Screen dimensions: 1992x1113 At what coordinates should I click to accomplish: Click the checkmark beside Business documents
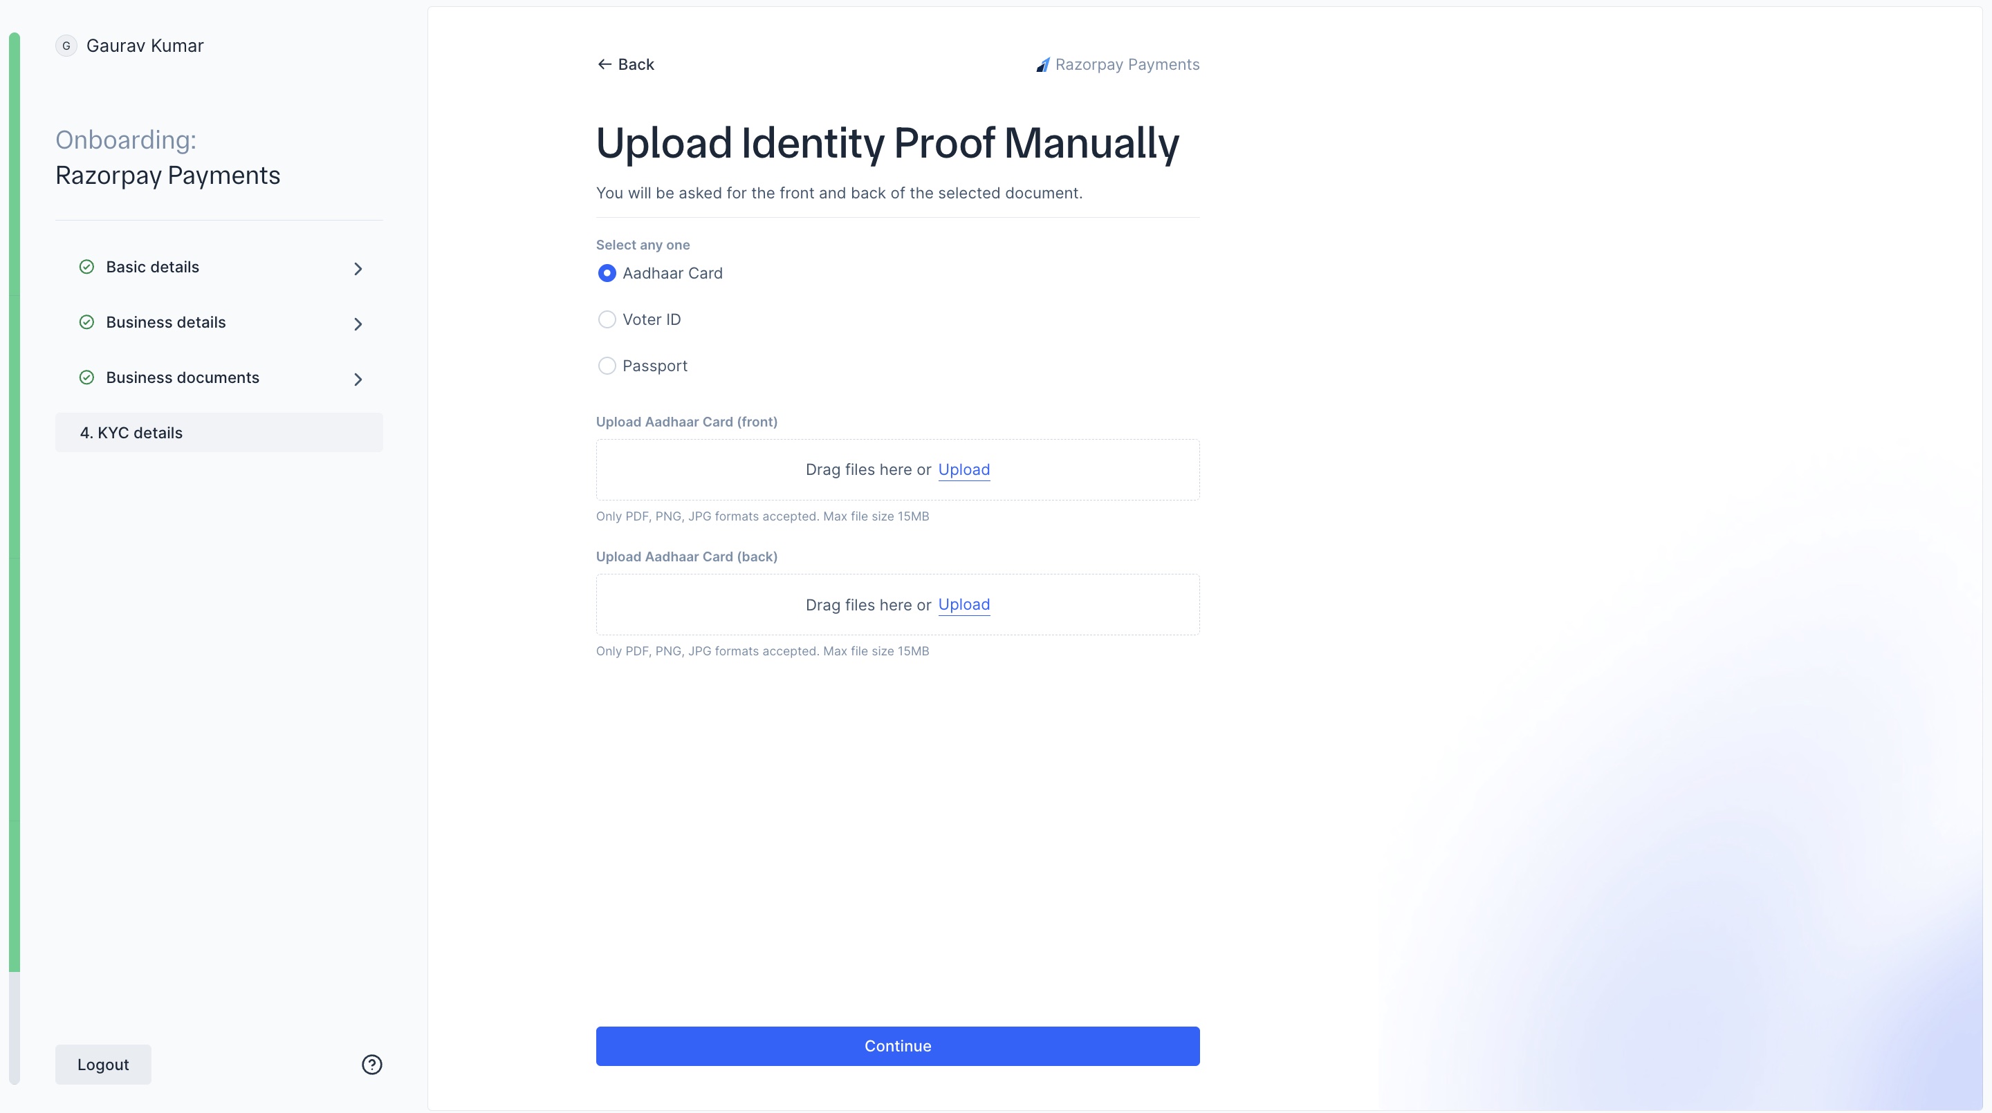point(86,378)
